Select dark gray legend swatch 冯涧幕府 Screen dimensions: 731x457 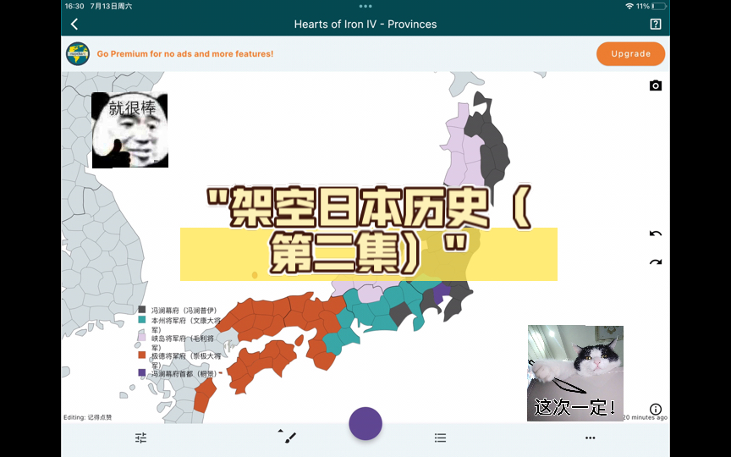(142, 310)
